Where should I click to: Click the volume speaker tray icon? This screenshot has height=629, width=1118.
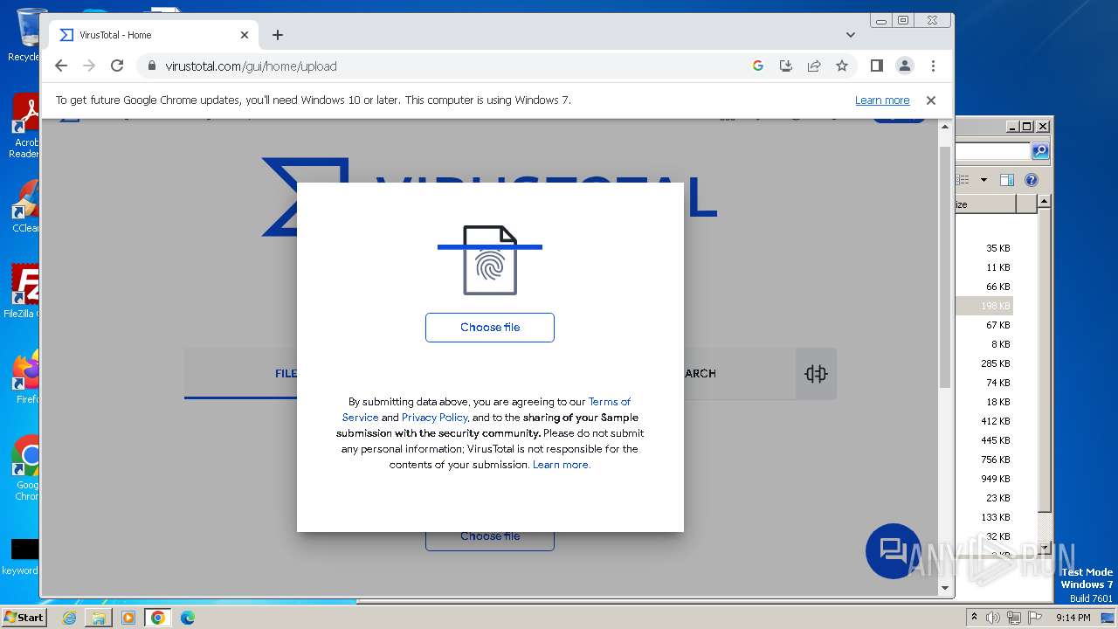(993, 618)
